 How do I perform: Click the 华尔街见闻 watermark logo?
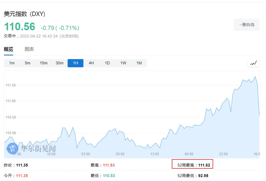click(x=32, y=148)
